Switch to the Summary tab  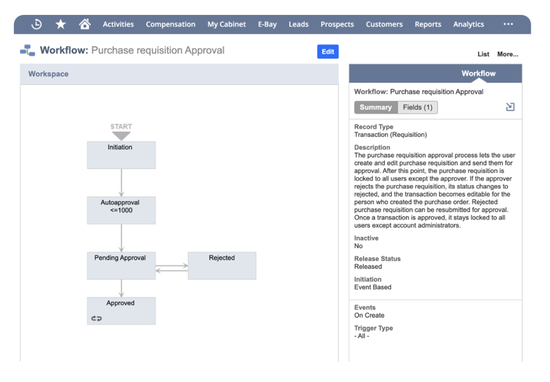tap(376, 107)
